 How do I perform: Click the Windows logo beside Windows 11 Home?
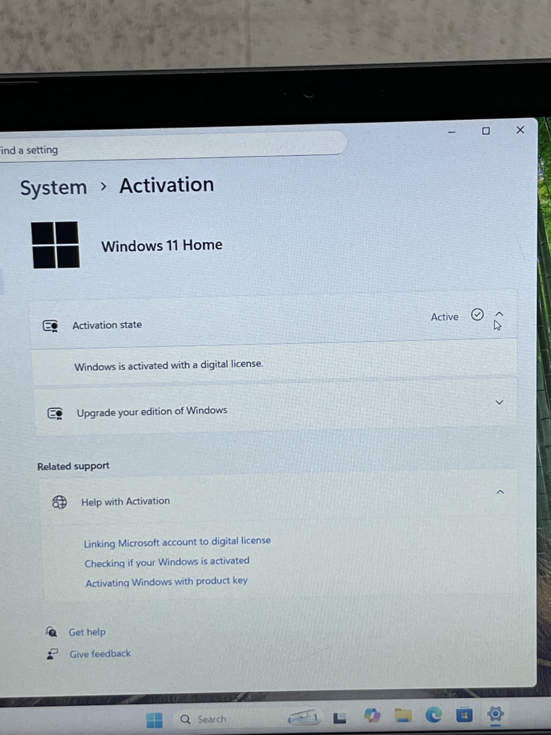tap(56, 245)
